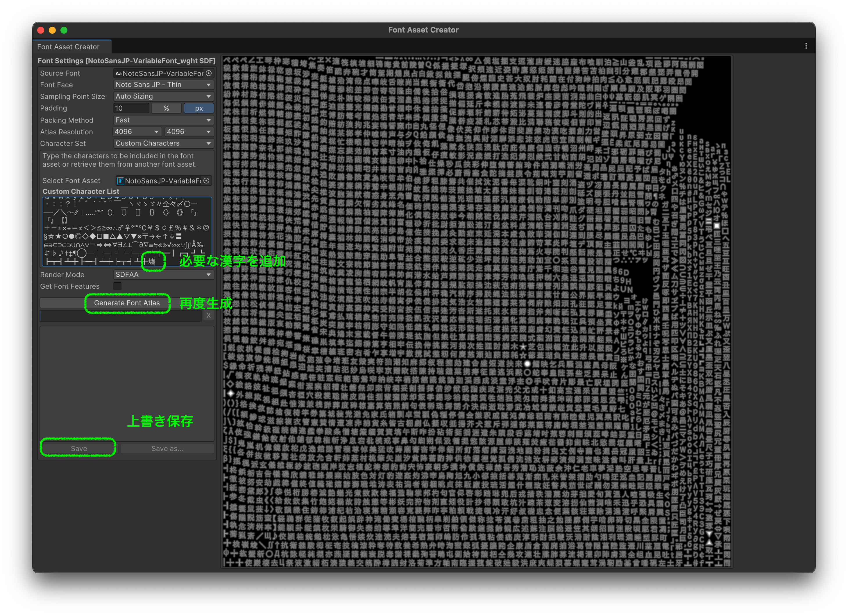
Task: Click the Aa font icon in Source Font
Action: 119,74
